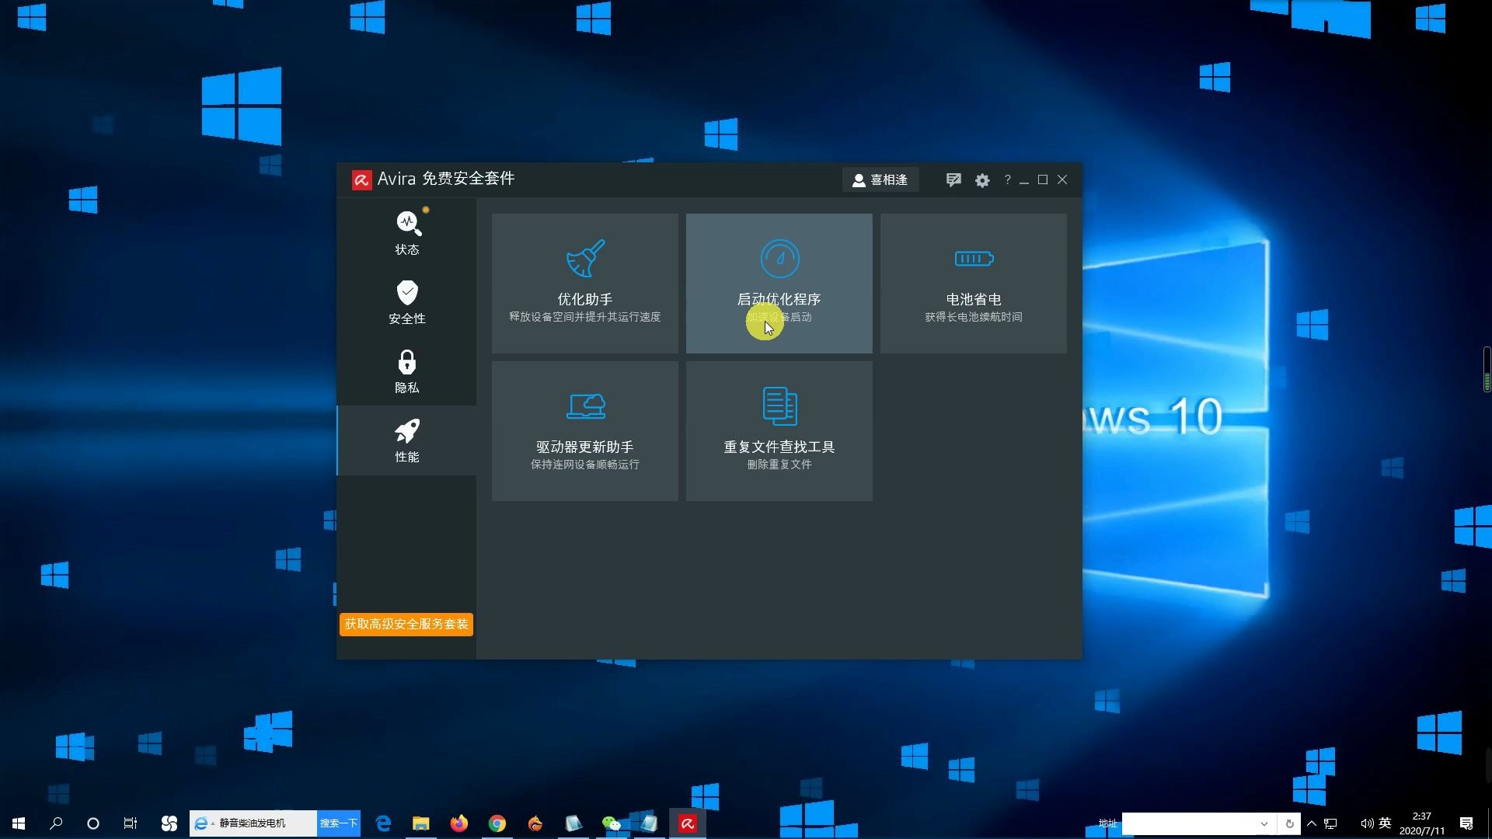Screen dimensions: 1492x839
Task: Open the Avira feedback chat icon
Action: point(953,180)
